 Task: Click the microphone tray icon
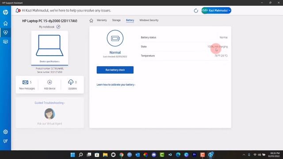coord(249,155)
